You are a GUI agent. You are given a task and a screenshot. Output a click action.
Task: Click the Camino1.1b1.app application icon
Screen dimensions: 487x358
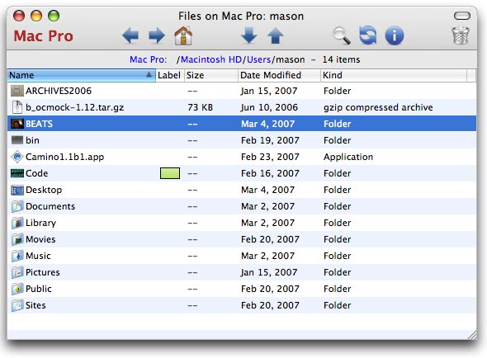tap(17, 157)
